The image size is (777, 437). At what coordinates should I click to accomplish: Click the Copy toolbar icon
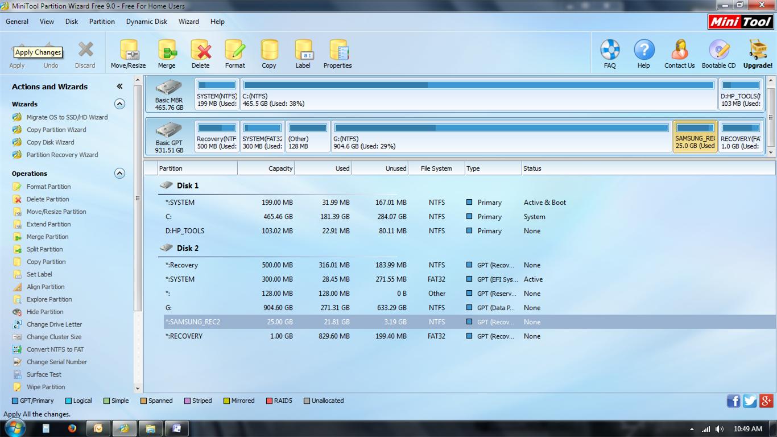269,54
